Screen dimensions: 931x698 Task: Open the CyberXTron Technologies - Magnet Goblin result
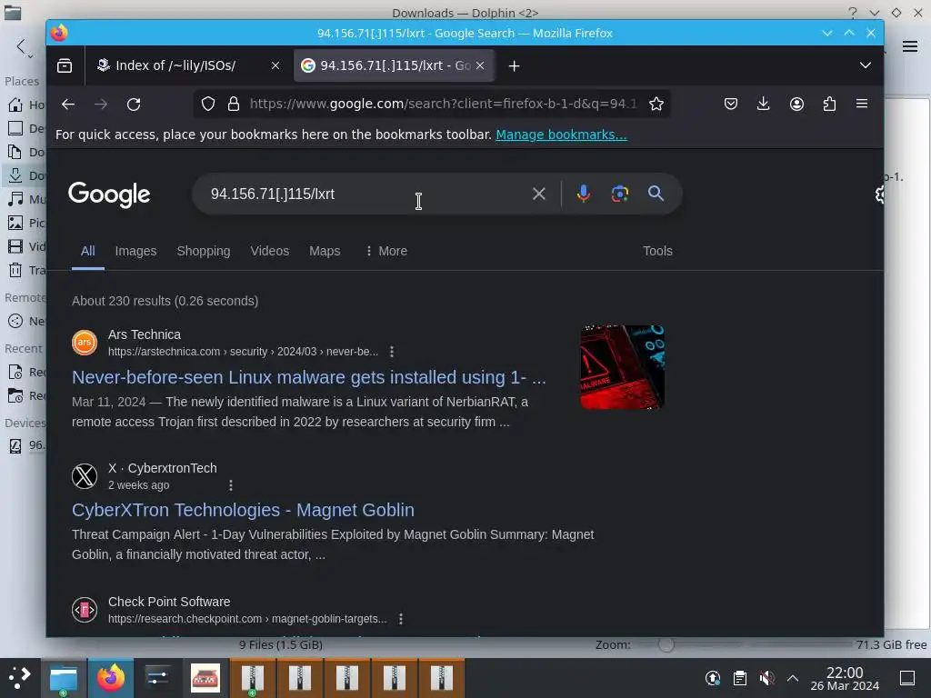(243, 511)
